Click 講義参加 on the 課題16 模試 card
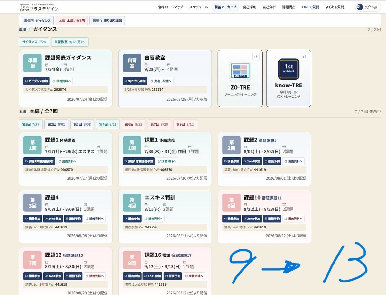 pos(132,276)
